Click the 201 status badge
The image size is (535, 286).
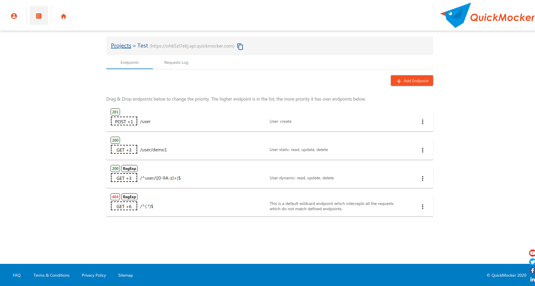point(115,112)
